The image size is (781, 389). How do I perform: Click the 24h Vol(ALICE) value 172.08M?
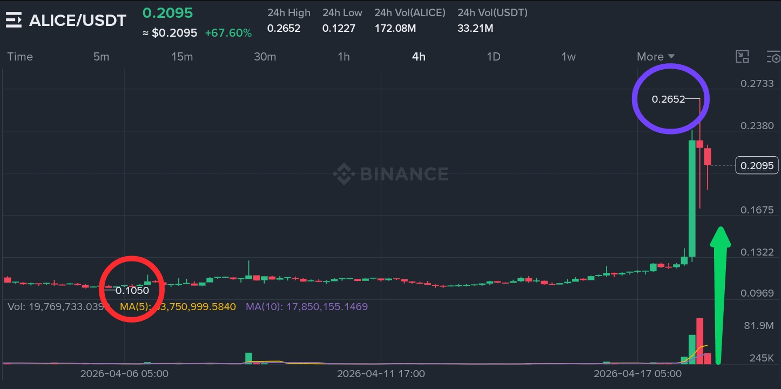[395, 28]
